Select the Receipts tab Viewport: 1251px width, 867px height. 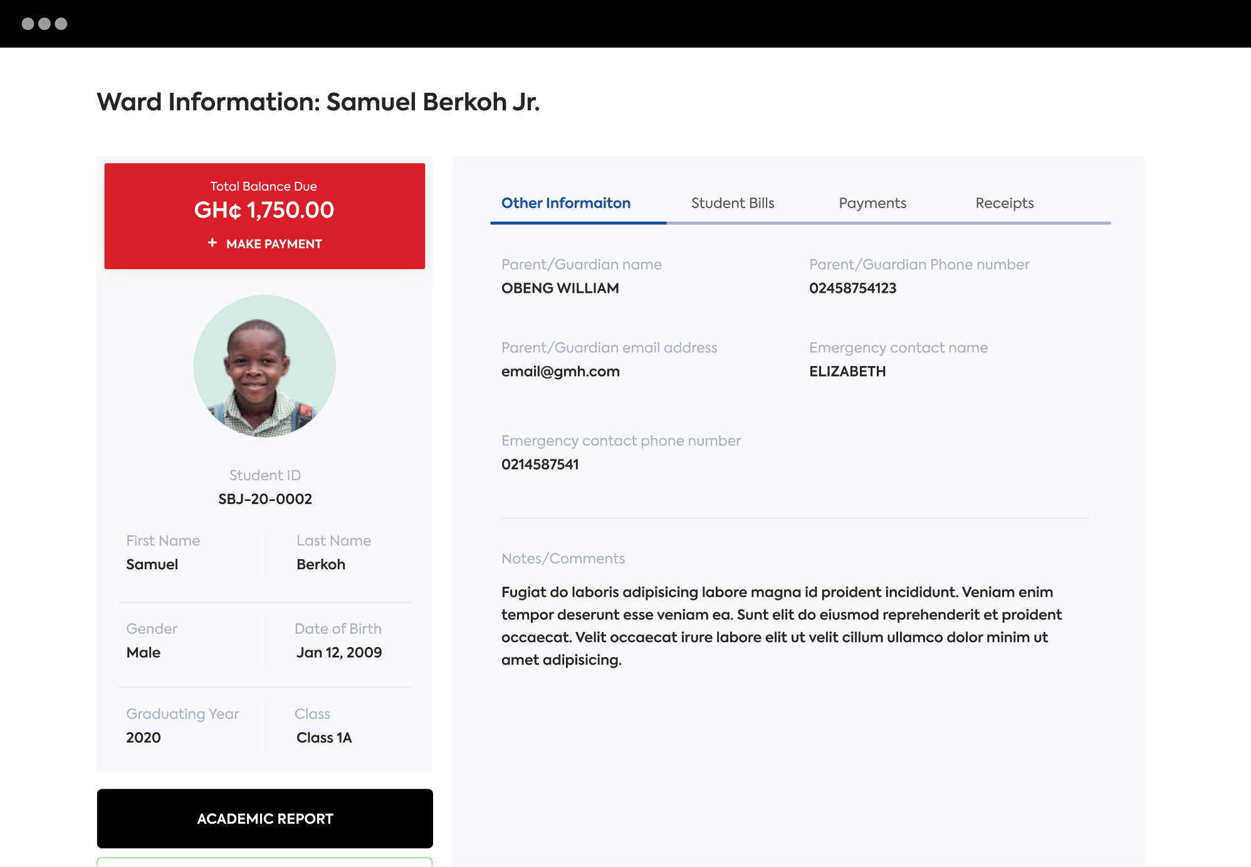(1004, 203)
